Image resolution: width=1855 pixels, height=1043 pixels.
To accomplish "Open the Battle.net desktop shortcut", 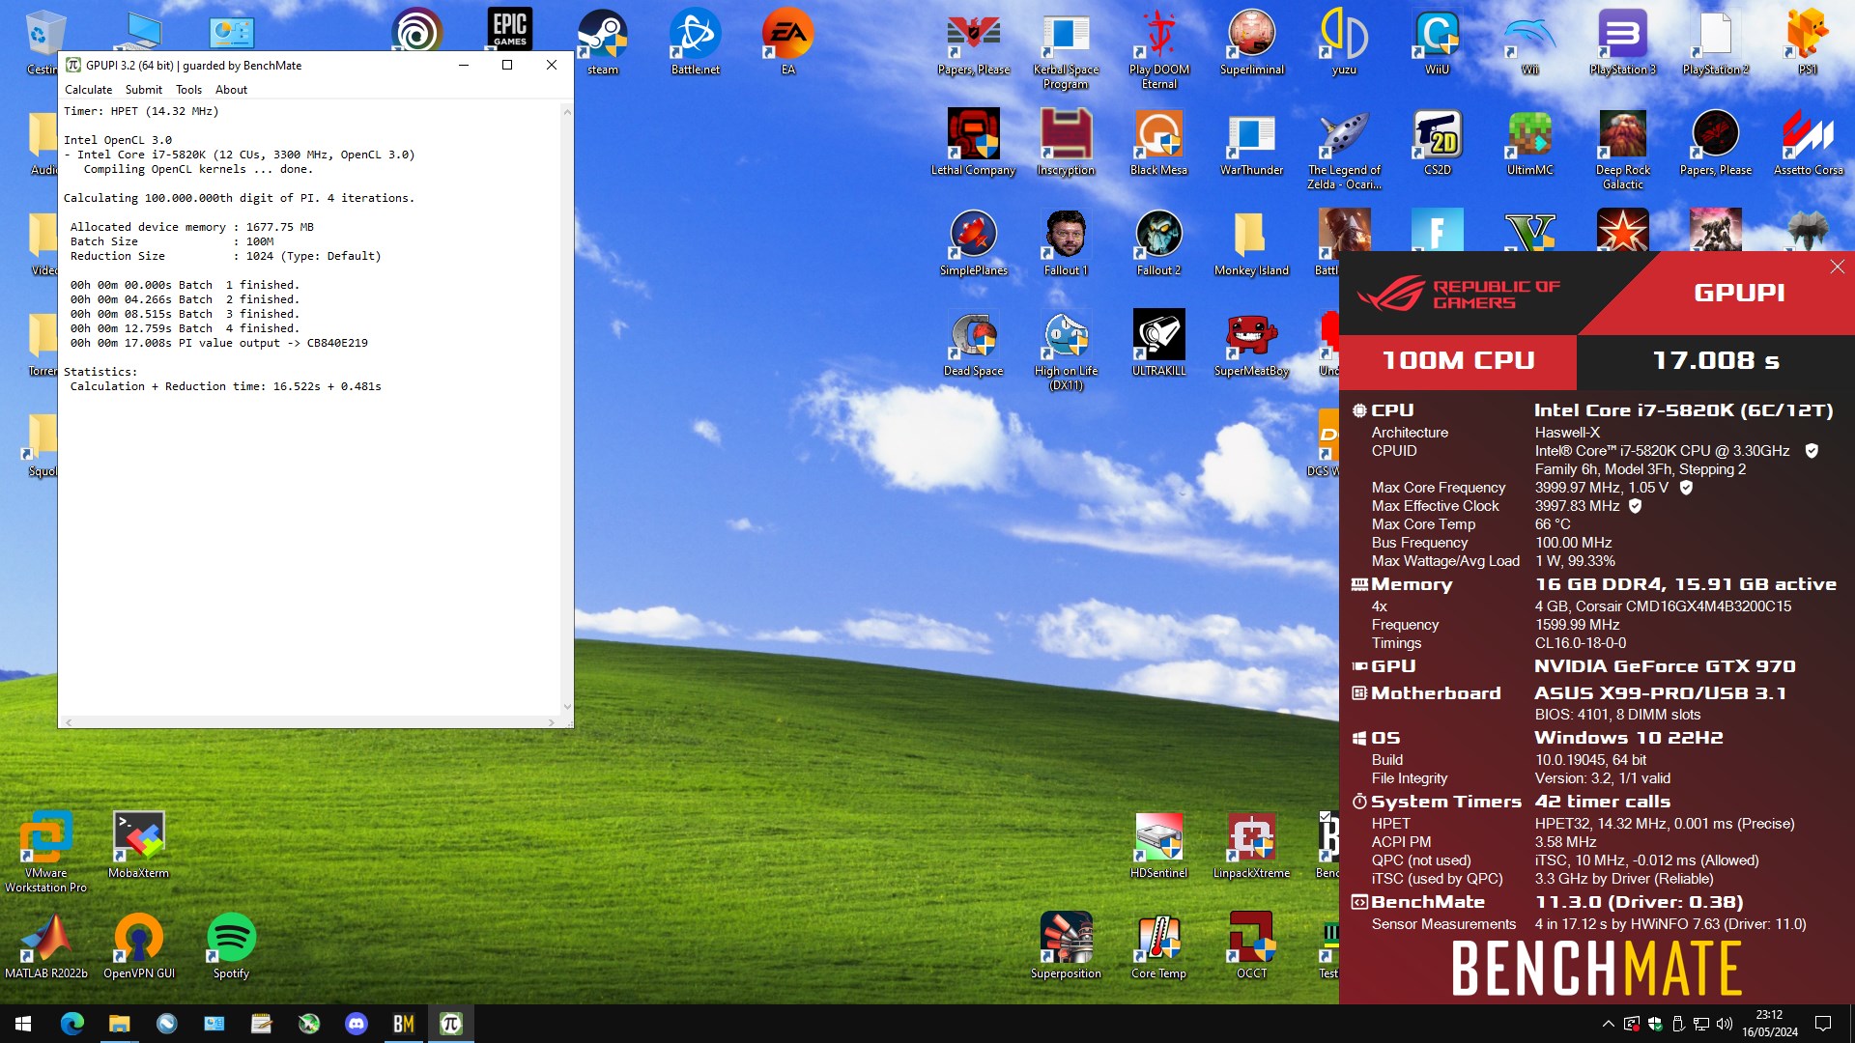I will (695, 43).
